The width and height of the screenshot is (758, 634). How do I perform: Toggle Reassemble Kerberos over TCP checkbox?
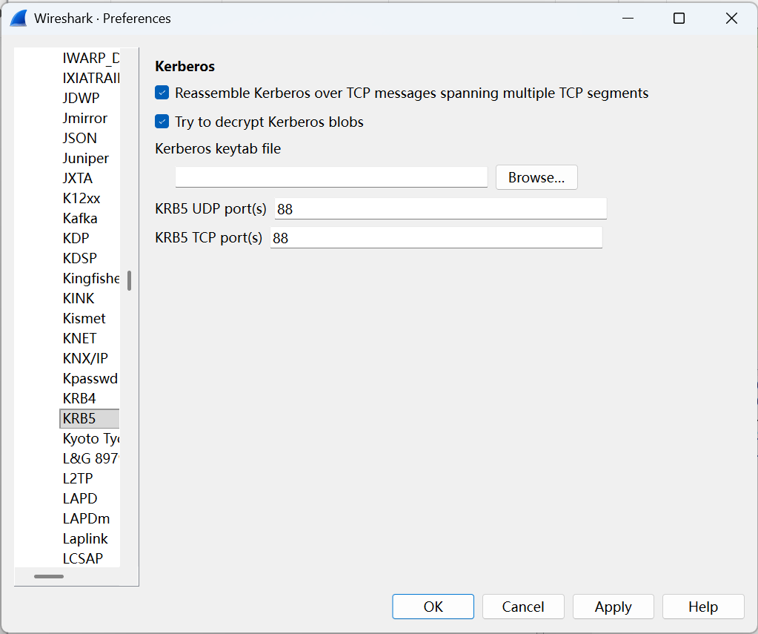(x=162, y=93)
